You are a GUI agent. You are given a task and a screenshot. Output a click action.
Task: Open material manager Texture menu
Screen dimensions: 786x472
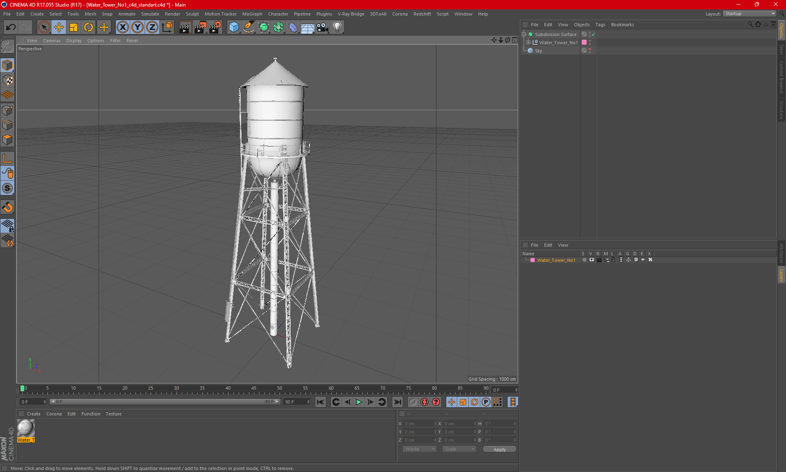click(113, 414)
